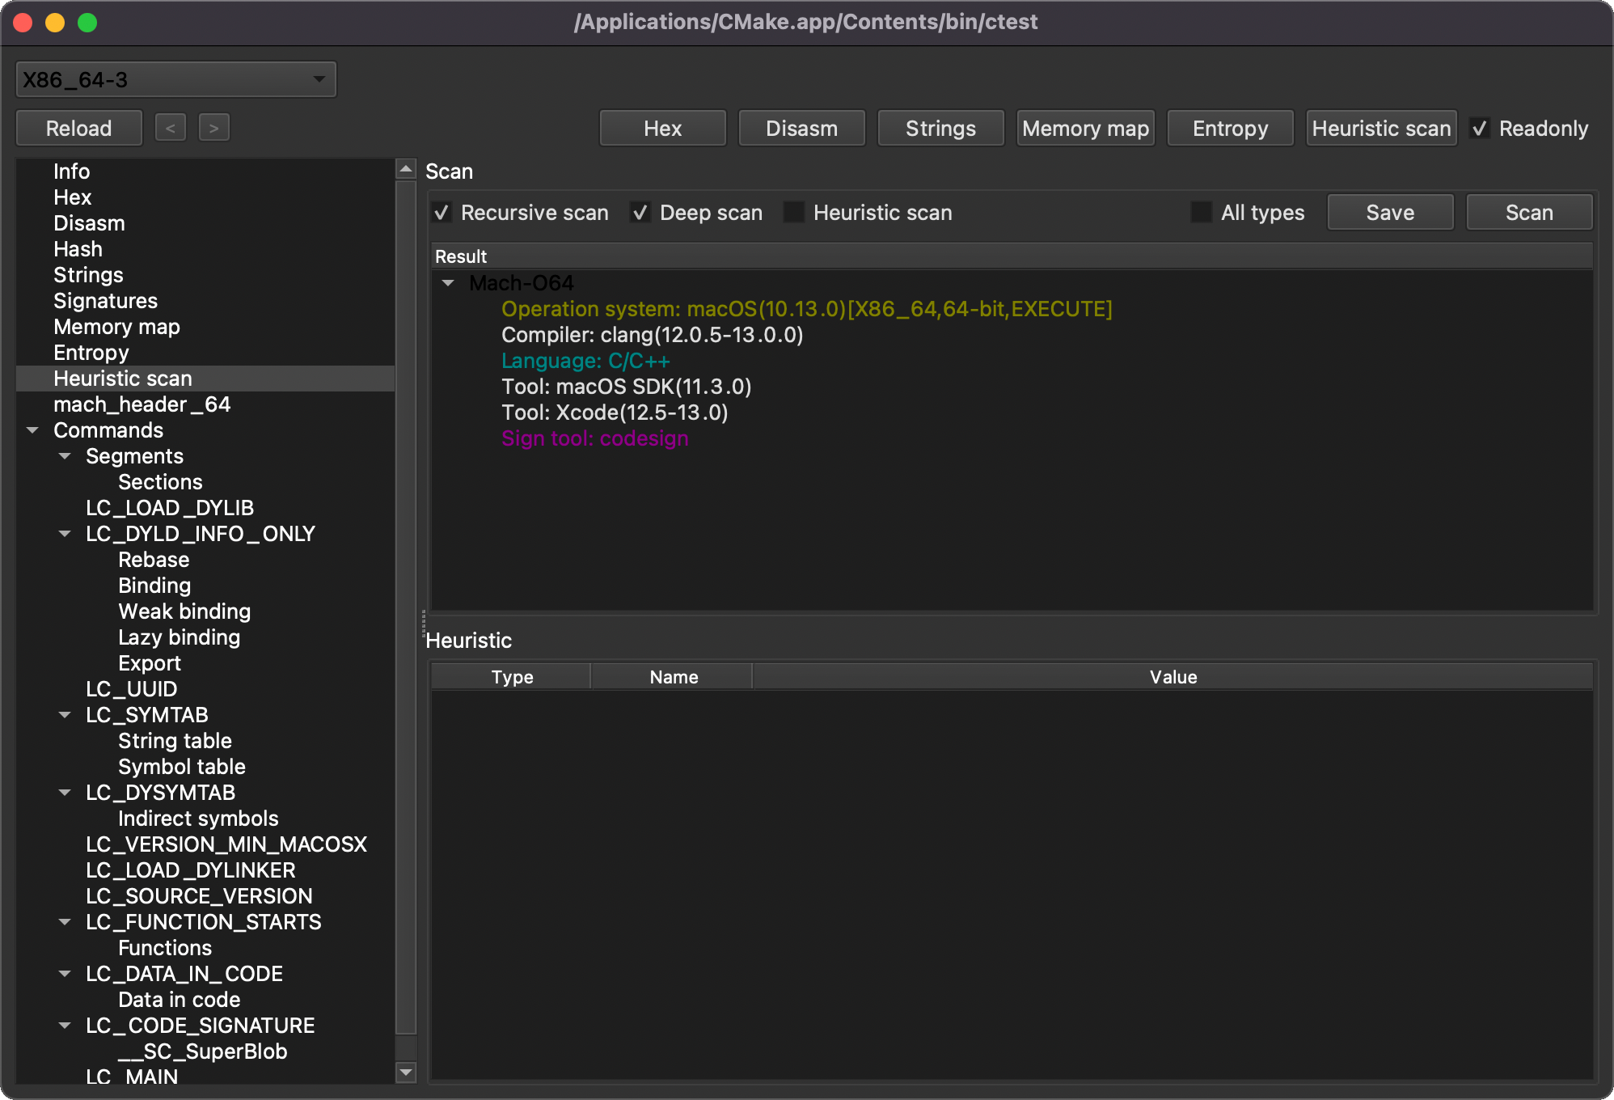Toggle the Readonly checkbox

pos(1480,129)
